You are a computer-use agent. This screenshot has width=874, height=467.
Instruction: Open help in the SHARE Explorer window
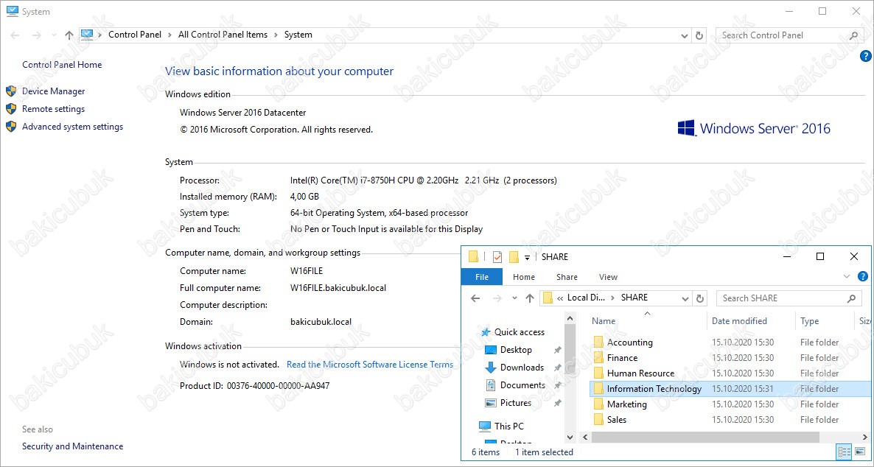pyautogui.click(x=863, y=276)
